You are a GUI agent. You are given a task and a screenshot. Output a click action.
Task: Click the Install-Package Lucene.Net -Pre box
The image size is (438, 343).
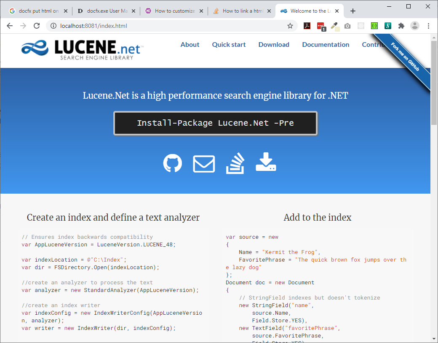pyautogui.click(x=215, y=123)
